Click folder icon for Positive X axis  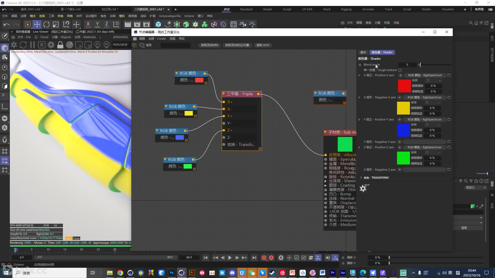[449, 75]
